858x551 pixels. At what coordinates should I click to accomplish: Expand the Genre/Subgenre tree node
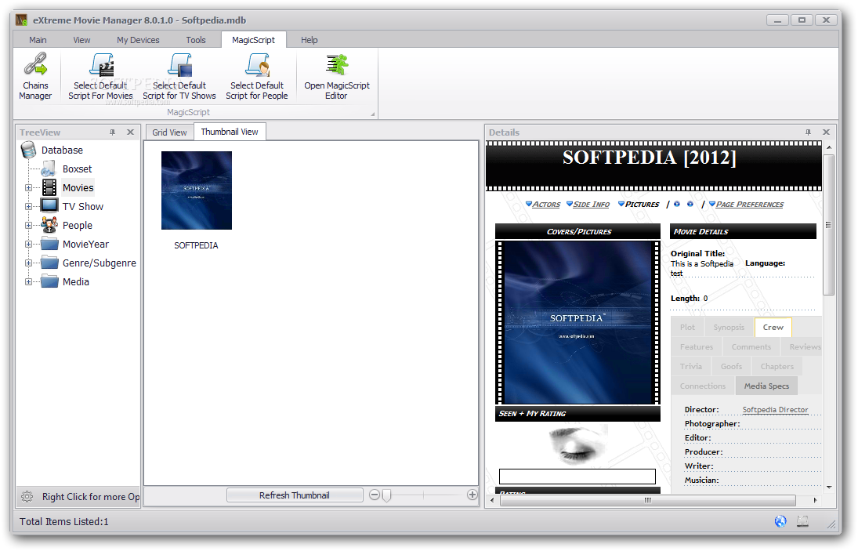(x=28, y=263)
